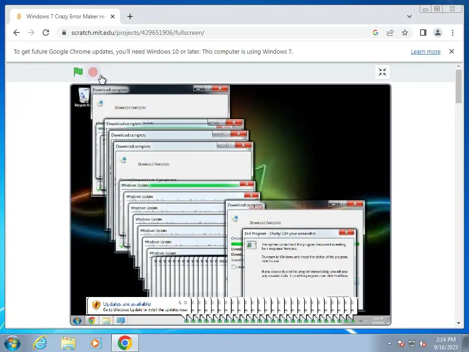Open the Chrome three-dot menu
Screen dimensions: 469x352
click(453, 33)
